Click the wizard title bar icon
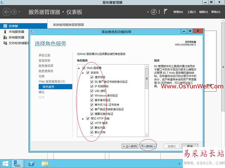The height and width of the screenshot is (168, 225). [33, 32]
